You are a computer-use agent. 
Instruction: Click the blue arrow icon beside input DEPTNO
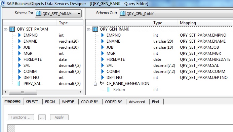pyautogui.click(x=20, y=77)
